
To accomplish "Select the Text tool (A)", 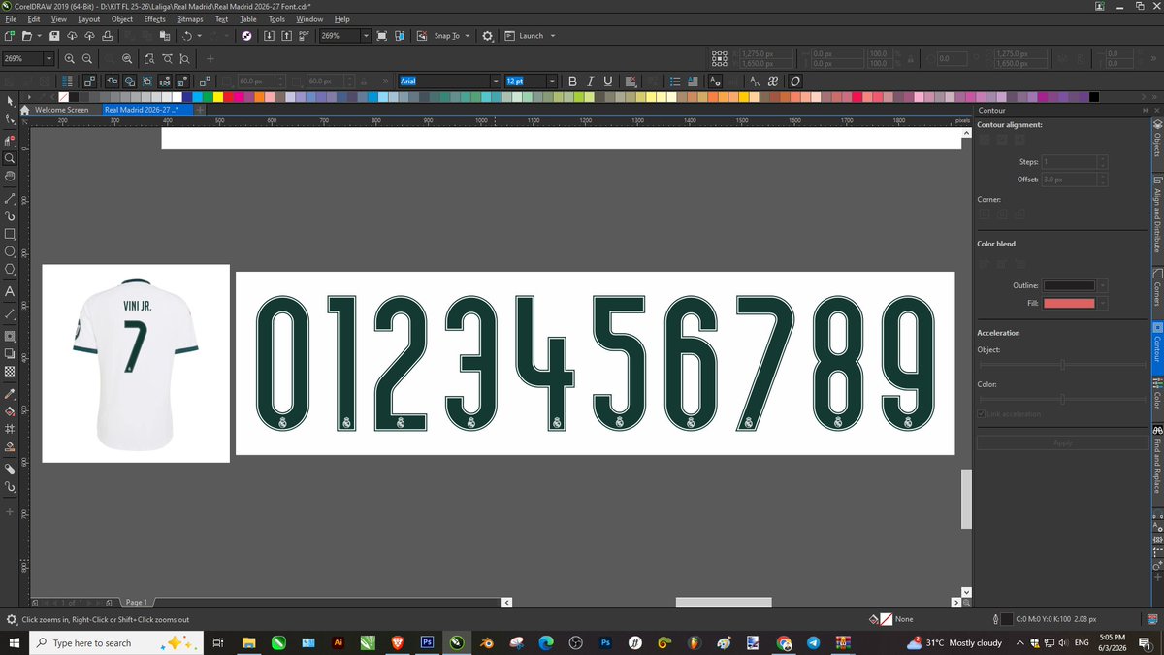I will [x=10, y=291].
